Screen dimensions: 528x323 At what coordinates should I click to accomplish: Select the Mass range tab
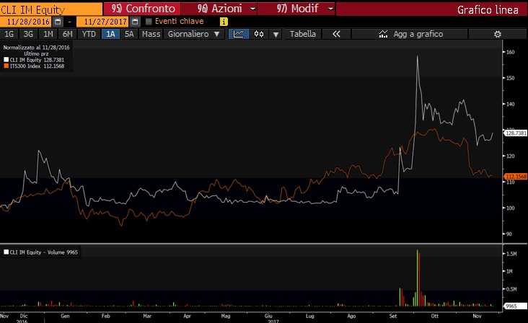click(x=151, y=34)
